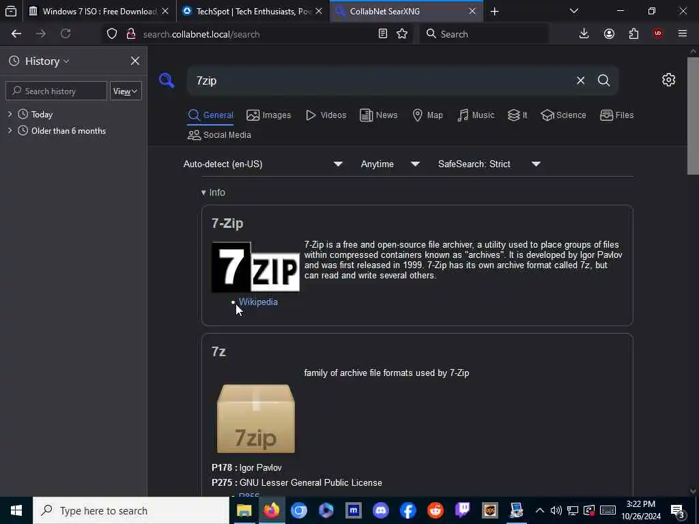Expand Older than 6 months history
The width and height of the screenshot is (699, 524).
(10, 130)
